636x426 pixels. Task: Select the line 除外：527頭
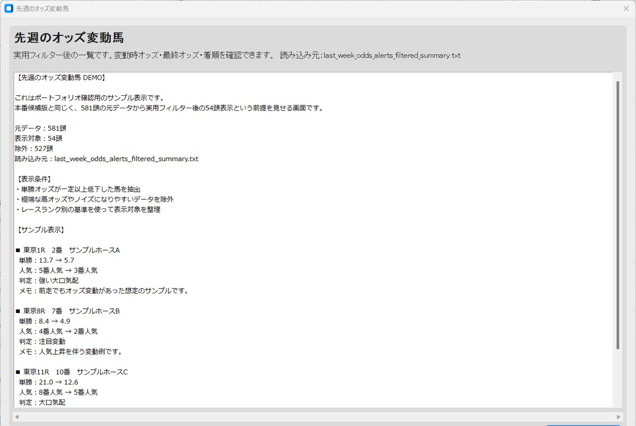(34, 148)
